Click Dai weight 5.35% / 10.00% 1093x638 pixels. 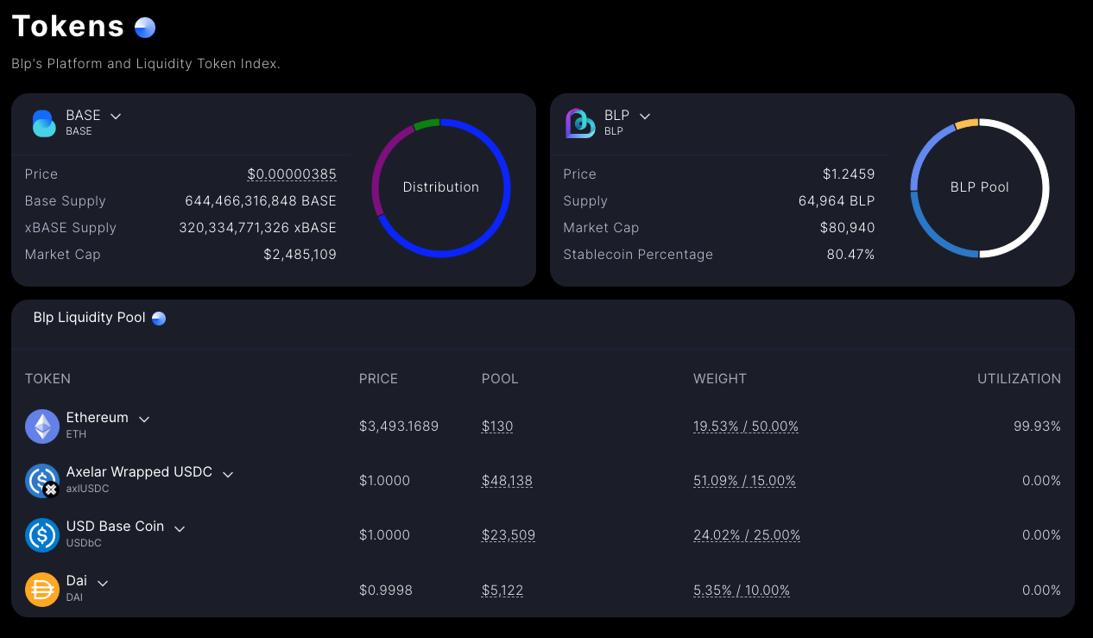742,591
